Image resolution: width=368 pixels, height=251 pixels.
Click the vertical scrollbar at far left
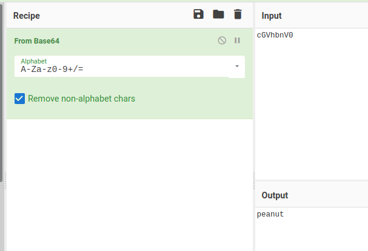(x=1, y=91)
